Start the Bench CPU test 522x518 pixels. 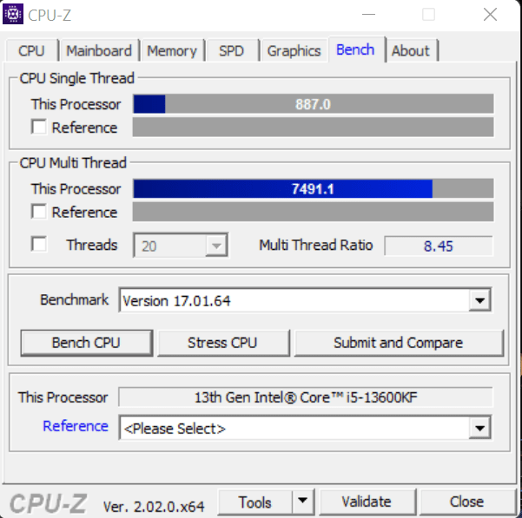click(x=87, y=343)
